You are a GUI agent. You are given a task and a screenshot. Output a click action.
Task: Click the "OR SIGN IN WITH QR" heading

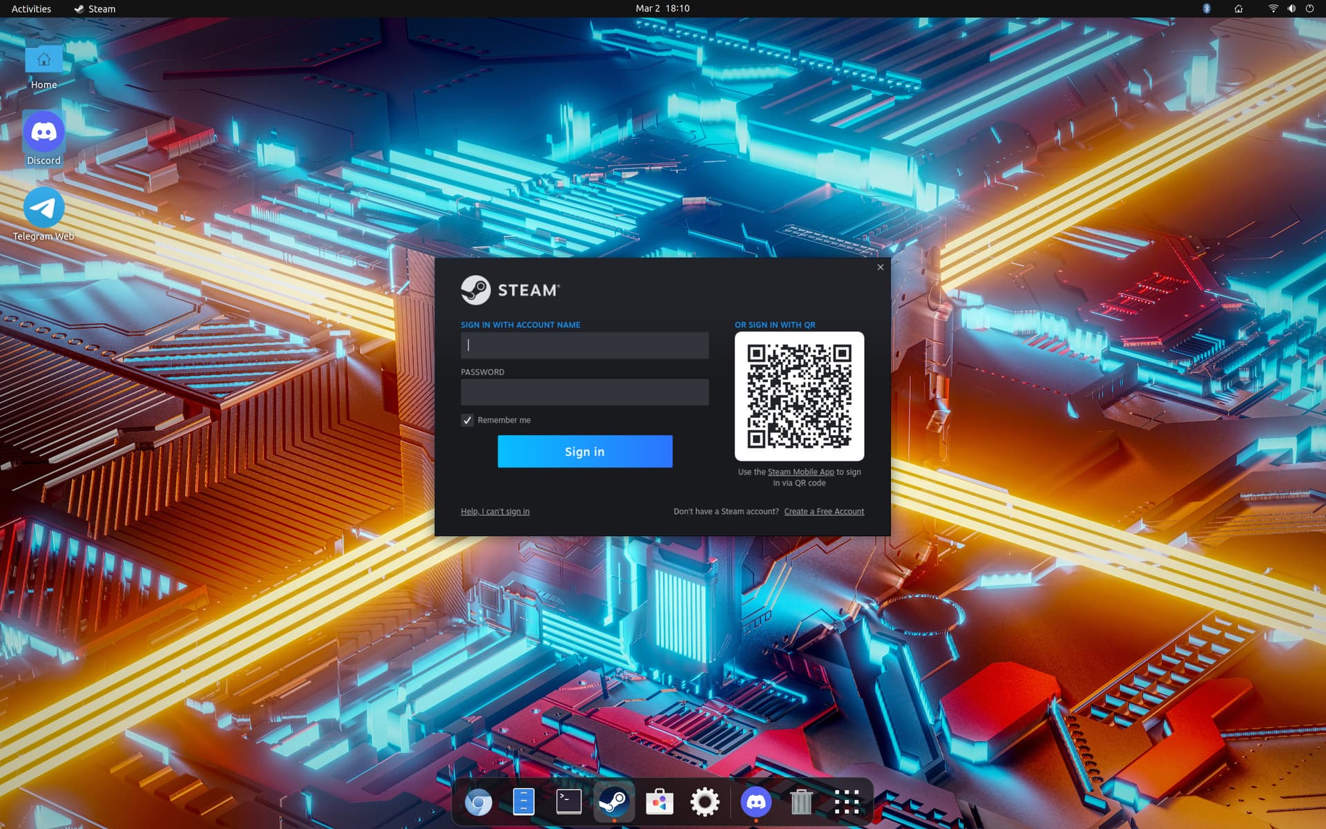click(x=775, y=325)
